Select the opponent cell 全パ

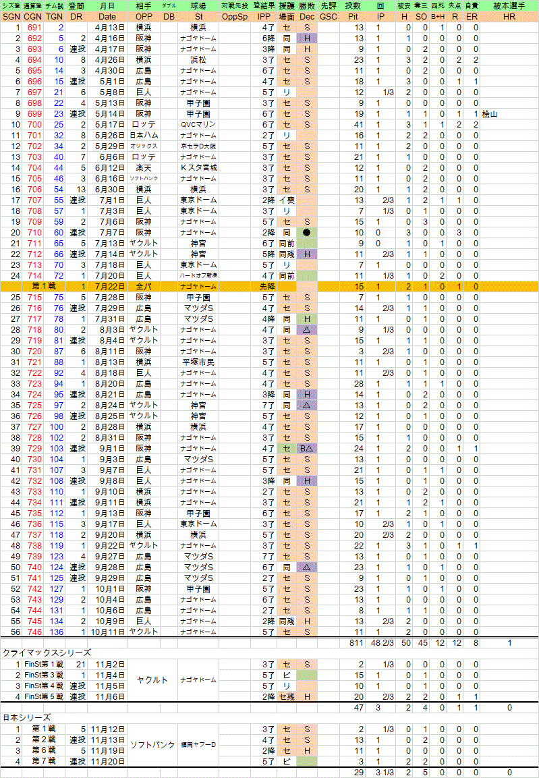coord(144,287)
